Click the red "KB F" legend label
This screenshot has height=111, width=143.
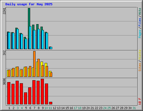point(140,101)
